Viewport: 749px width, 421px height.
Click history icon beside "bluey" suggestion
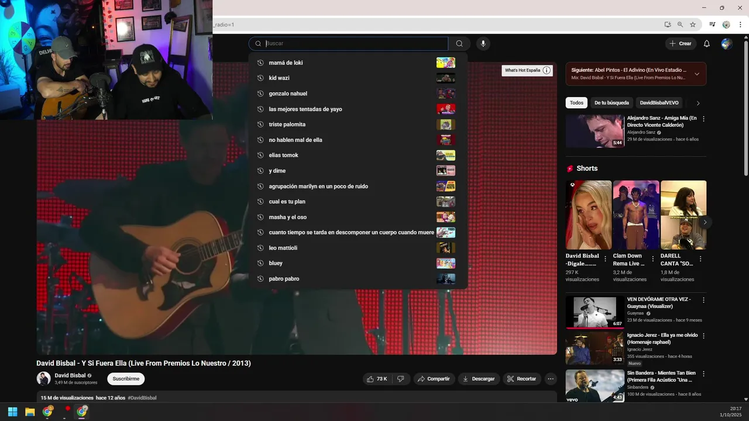pos(260,263)
